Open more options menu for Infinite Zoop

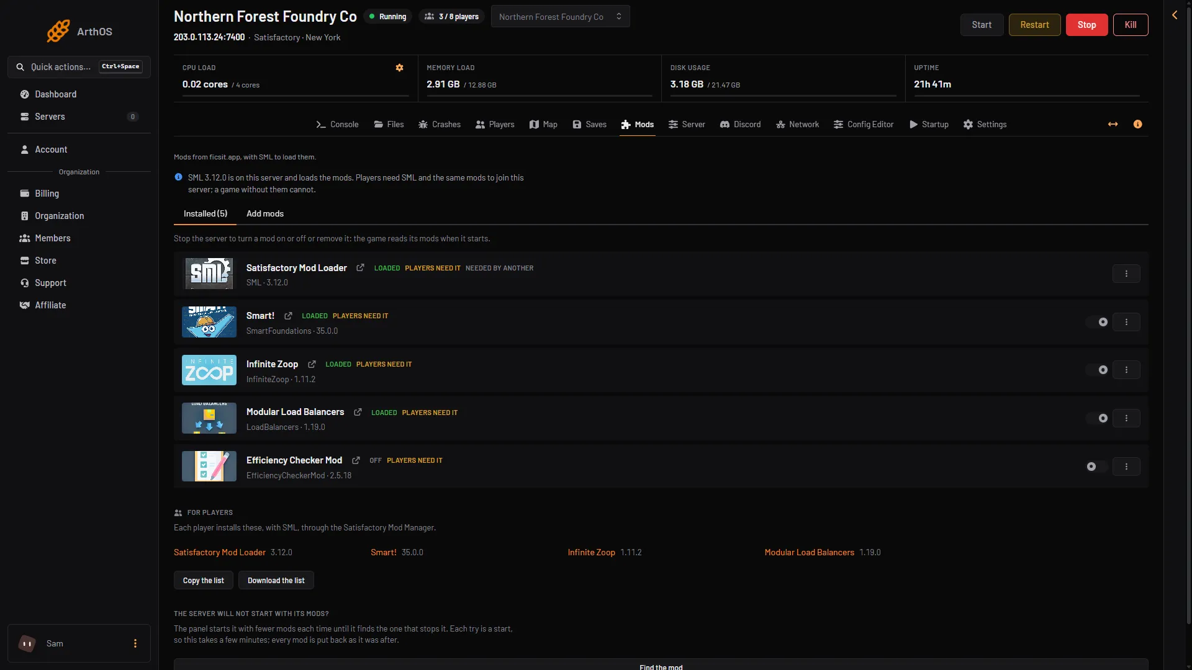point(1126,370)
